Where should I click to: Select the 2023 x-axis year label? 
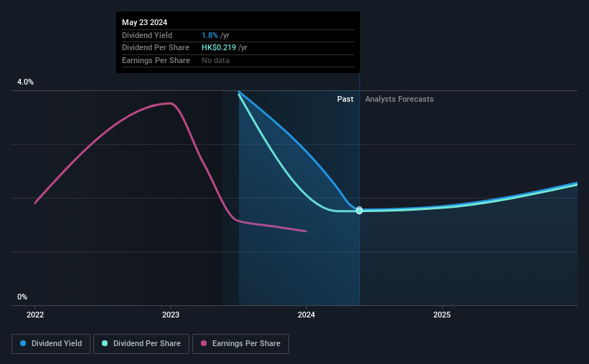(171, 314)
